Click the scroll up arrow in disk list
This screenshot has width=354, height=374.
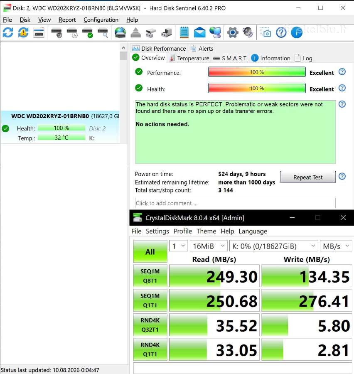[x=123, y=48]
